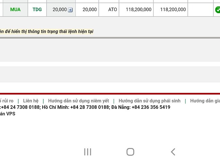Select the ATO price cell
The image size is (220, 163).
[x=109, y=9]
